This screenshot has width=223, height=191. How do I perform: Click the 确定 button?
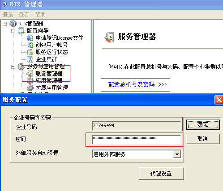click(203, 125)
